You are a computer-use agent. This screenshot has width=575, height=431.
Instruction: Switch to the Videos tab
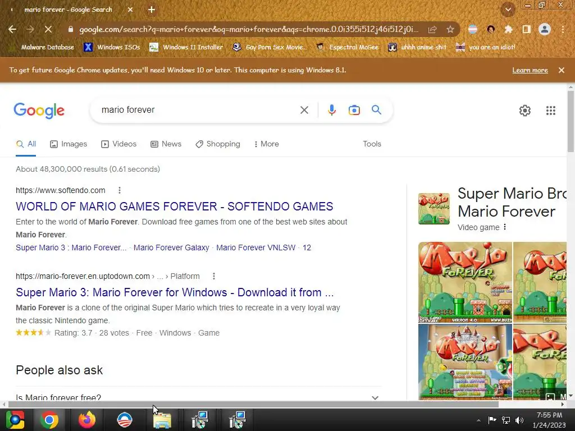119,144
